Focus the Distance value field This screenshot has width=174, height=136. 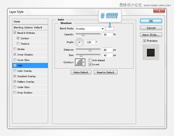pos(107,50)
